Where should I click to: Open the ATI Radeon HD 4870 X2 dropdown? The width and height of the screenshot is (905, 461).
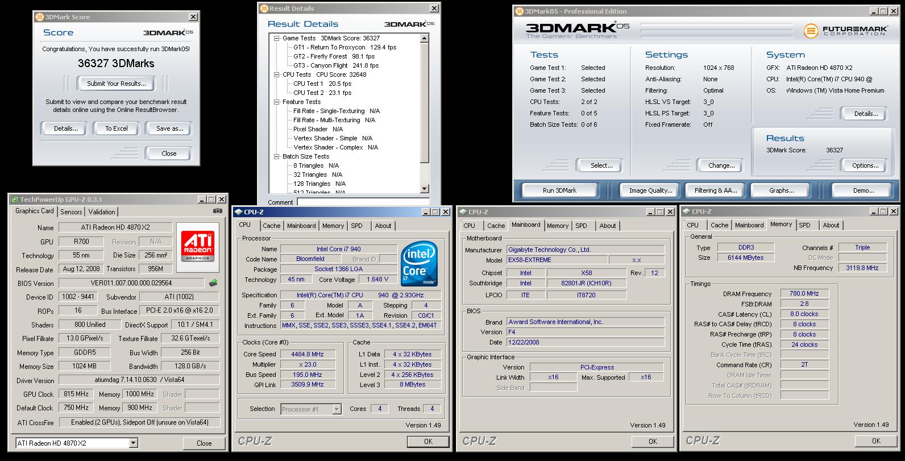pos(133,443)
